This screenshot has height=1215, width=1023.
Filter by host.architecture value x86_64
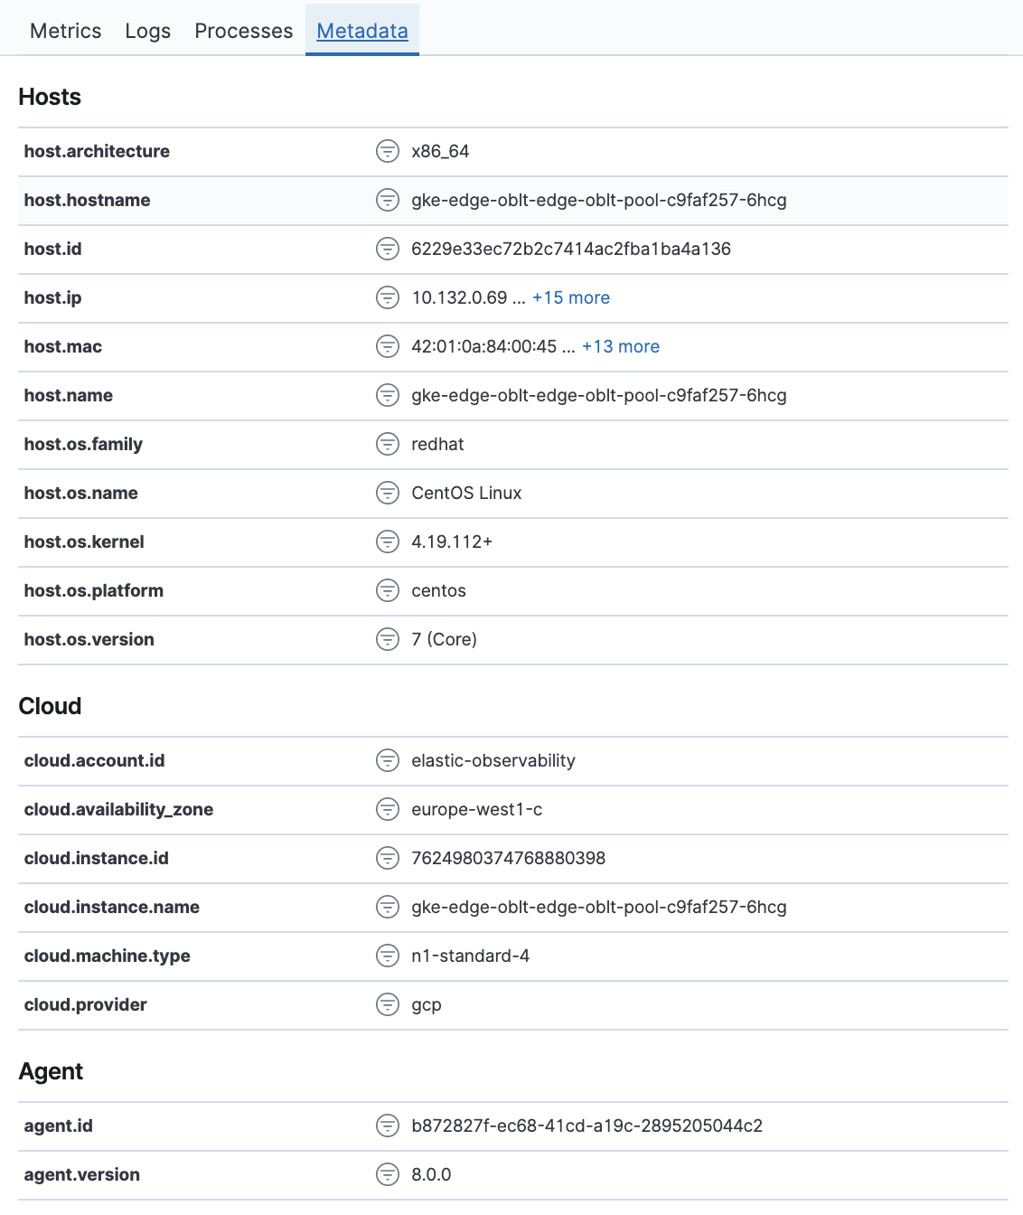pos(389,151)
